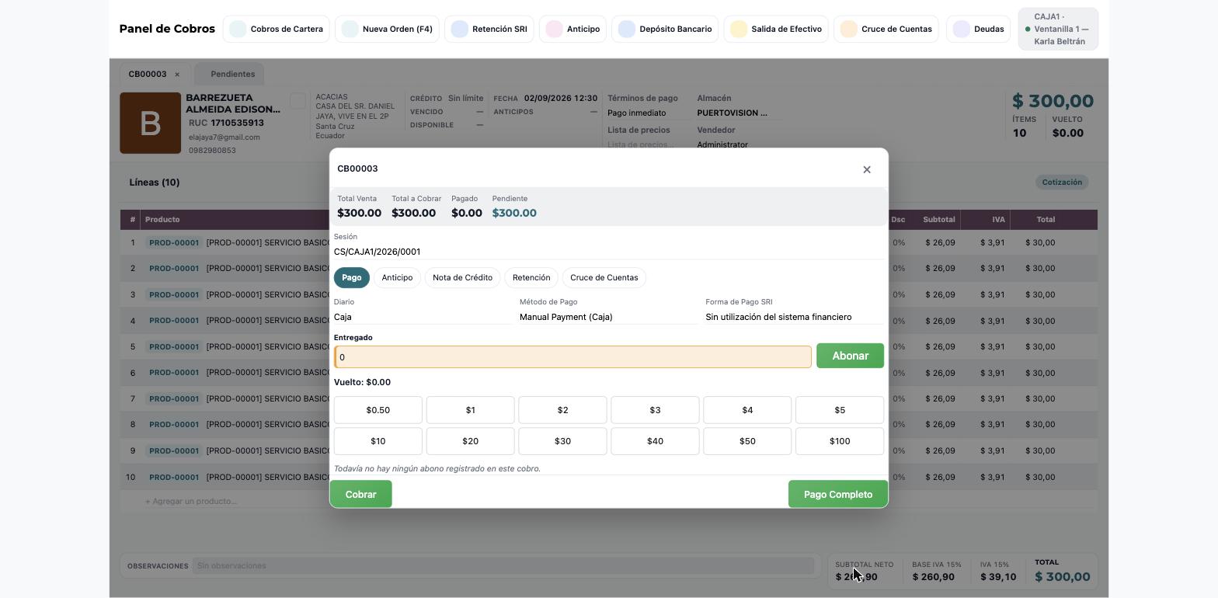
Task: Focus the Entregado amount field
Action: click(x=572, y=357)
